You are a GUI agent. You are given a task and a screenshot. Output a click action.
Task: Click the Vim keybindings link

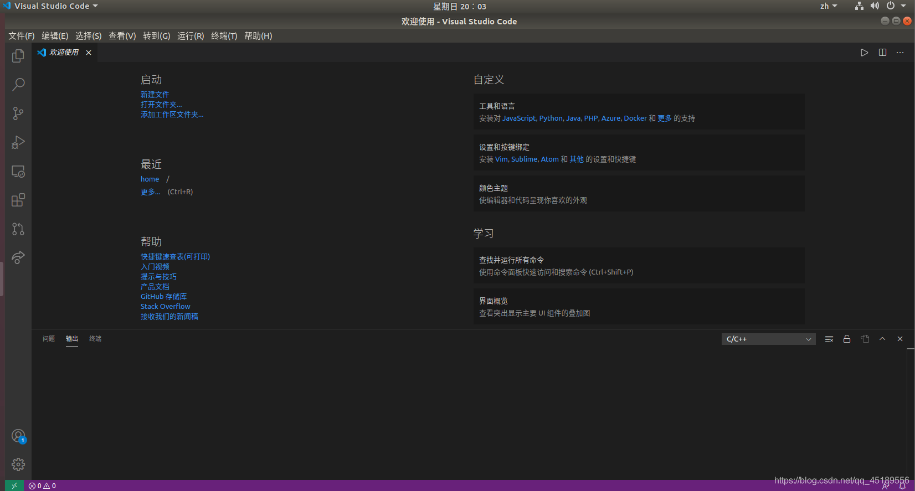[x=501, y=159]
